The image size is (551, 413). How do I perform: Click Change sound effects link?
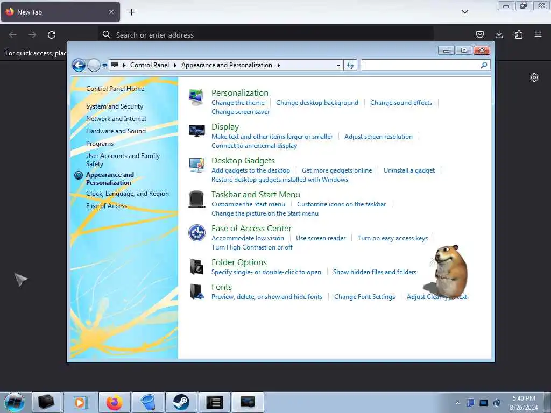point(401,103)
